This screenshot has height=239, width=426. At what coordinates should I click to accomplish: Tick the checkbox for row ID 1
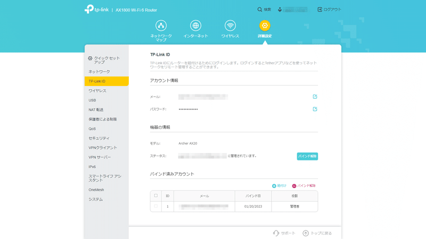point(155,206)
